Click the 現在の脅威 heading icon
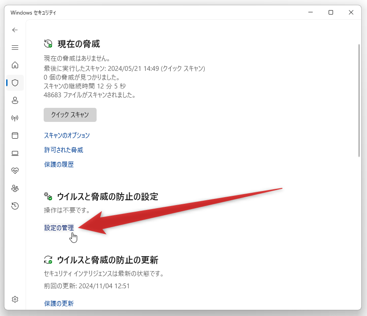 tap(48, 44)
